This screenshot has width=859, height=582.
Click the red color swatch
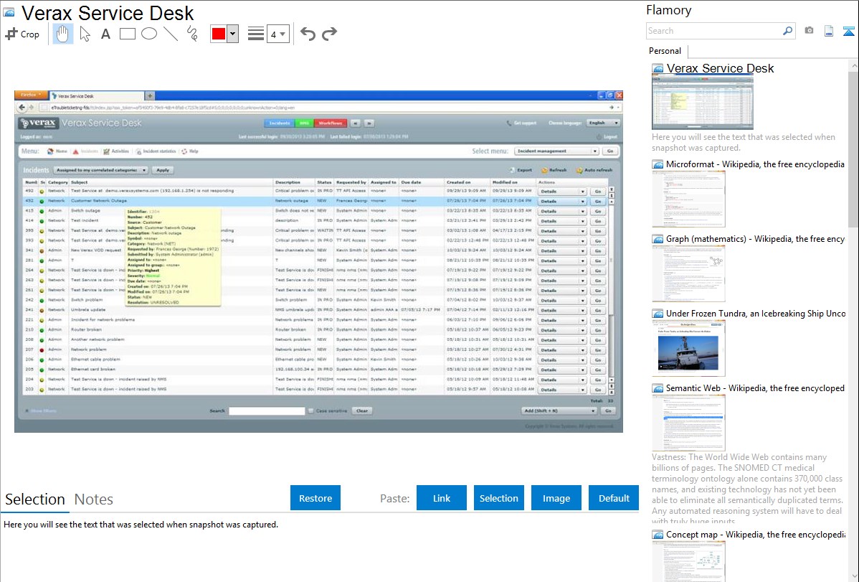[219, 34]
